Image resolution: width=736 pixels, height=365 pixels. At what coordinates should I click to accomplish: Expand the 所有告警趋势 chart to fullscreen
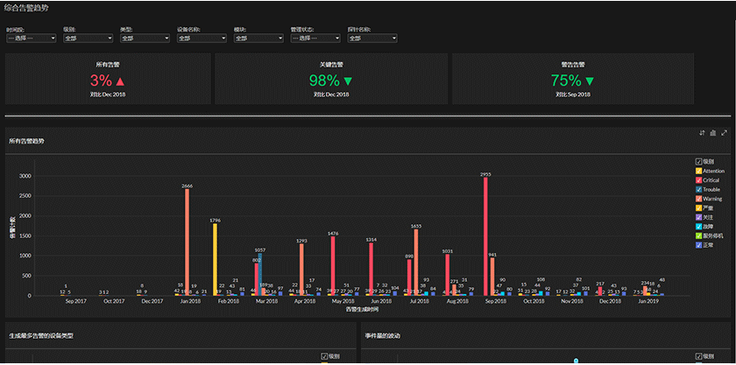click(724, 133)
